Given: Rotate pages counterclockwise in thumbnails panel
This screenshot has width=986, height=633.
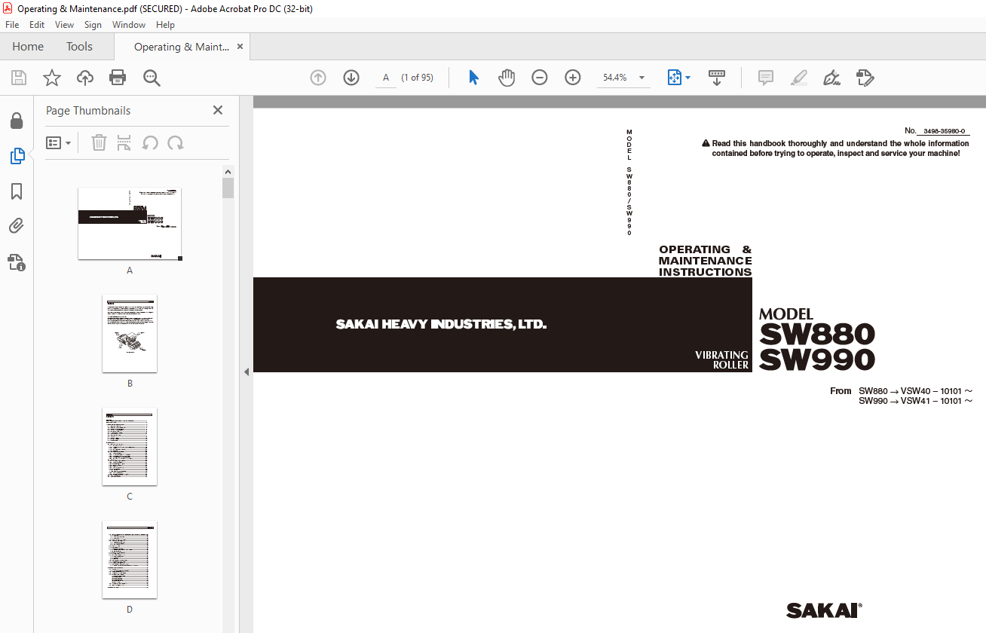Looking at the screenshot, I should click(x=150, y=142).
